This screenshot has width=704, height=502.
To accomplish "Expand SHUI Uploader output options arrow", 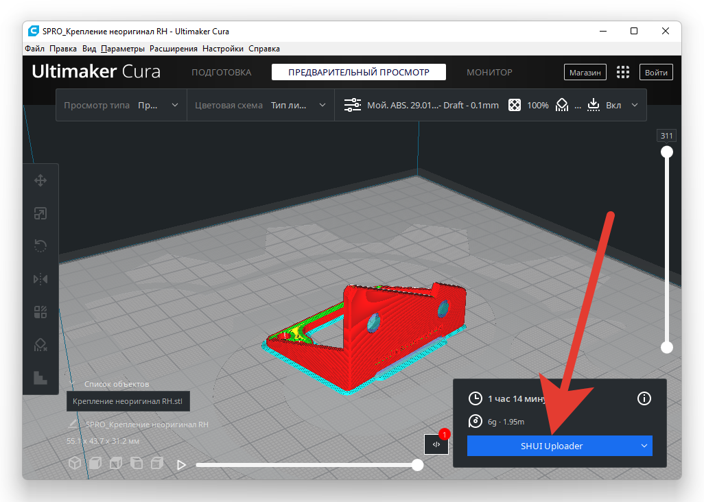I will tap(644, 446).
